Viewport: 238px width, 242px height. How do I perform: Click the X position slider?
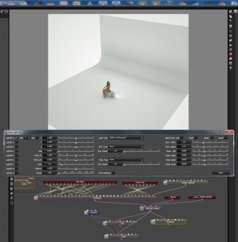76,138
